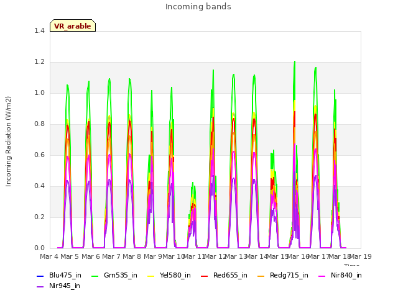Click the 1.2 y-axis tick label
This screenshot has height=298, width=398.
tap(39, 62)
